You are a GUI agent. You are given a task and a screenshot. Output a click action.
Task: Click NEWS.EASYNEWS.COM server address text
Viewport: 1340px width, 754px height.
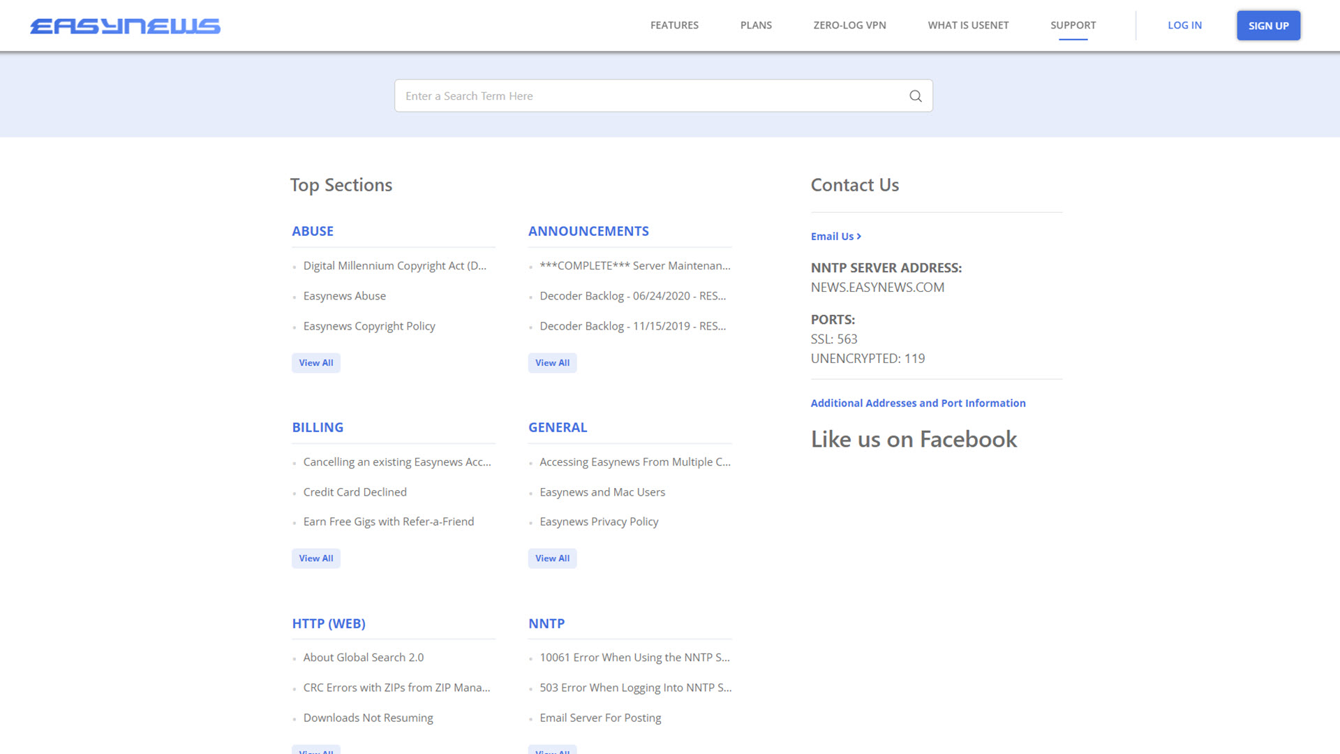click(x=877, y=288)
